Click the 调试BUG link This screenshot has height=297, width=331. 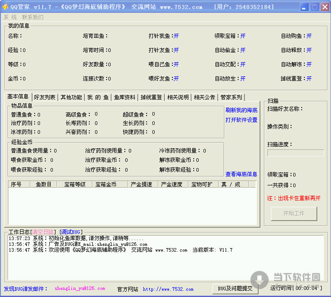[x=71, y=232]
